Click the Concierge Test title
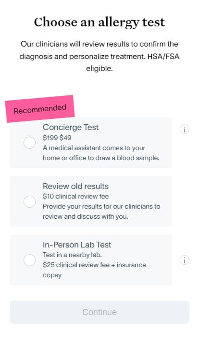Image resolution: width=199 pixels, height=353 pixels. [x=71, y=127]
